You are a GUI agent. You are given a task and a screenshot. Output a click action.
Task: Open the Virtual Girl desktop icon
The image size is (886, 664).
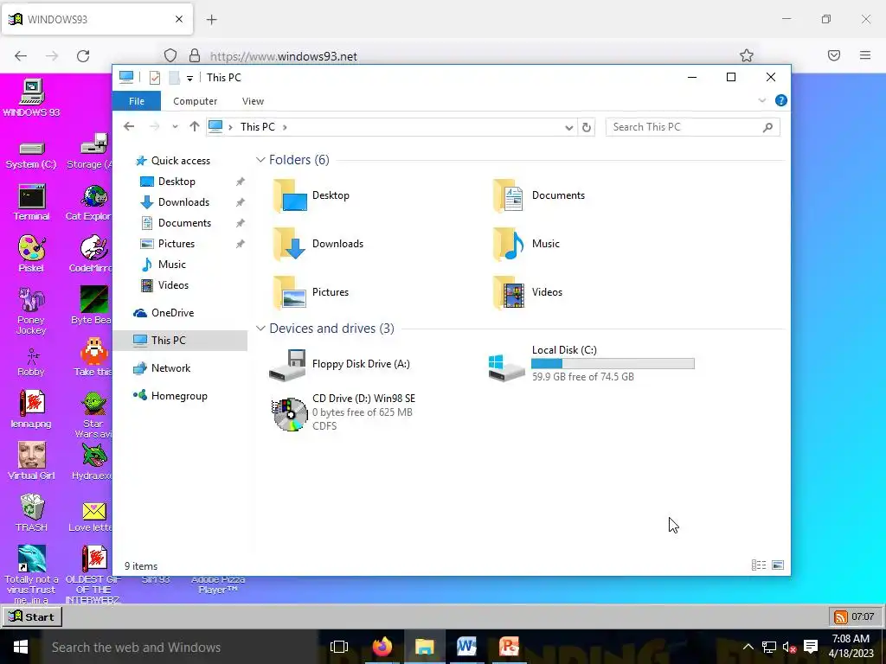pos(31,462)
